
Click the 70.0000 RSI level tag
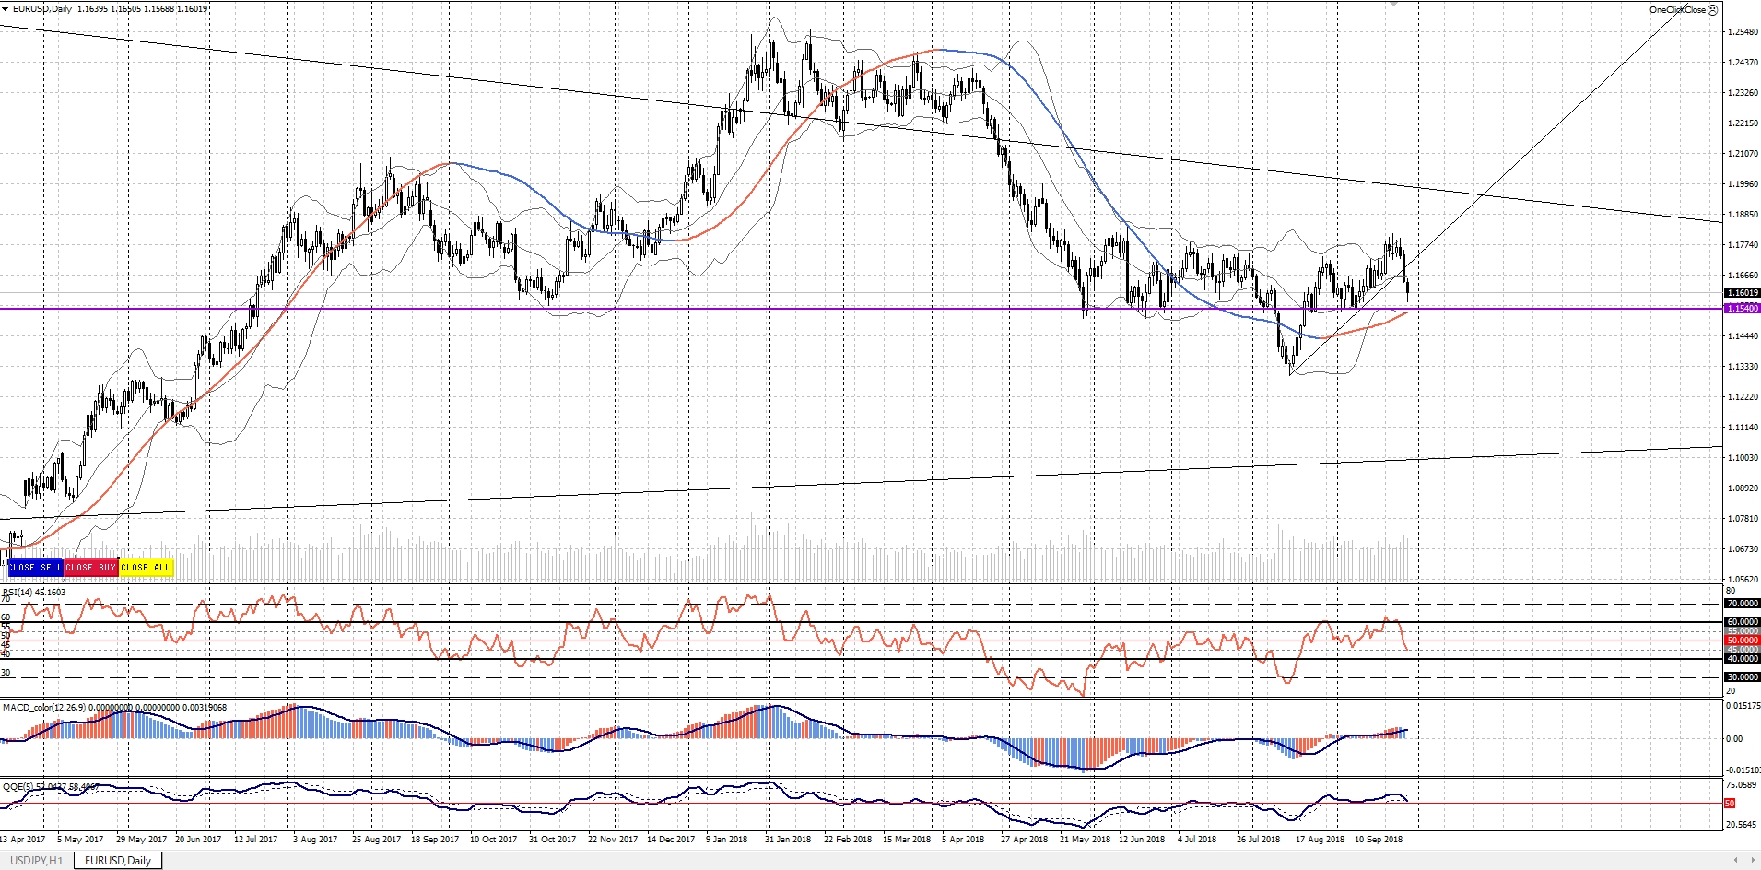1741,604
